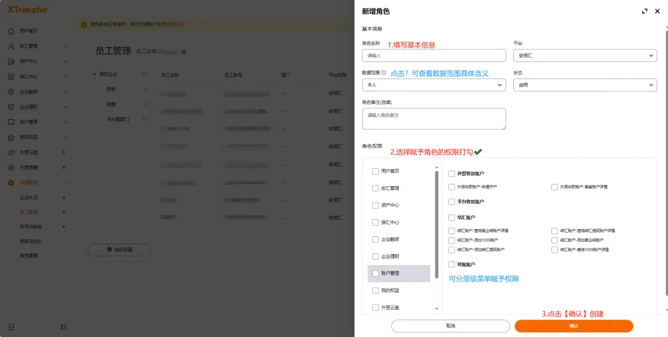Tick the 结汇账户-查询1039账户详情 checkbox

[x=554, y=249]
